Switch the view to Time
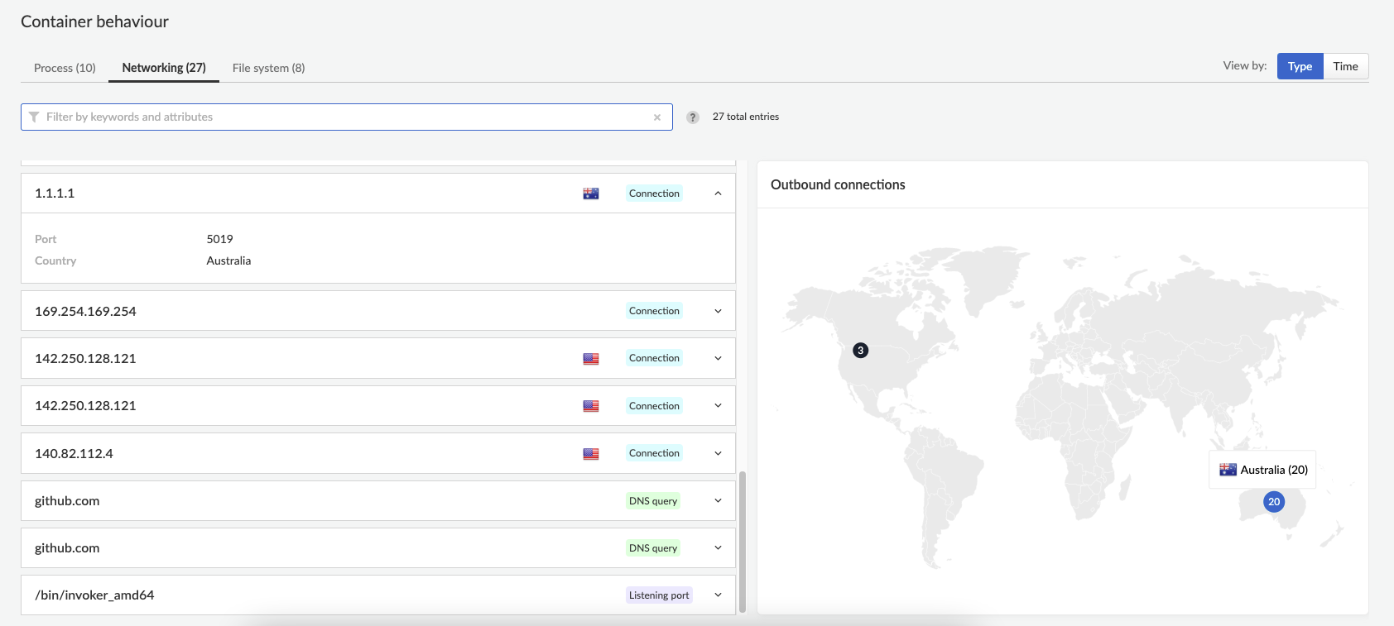1394x626 pixels. click(x=1345, y=66)
